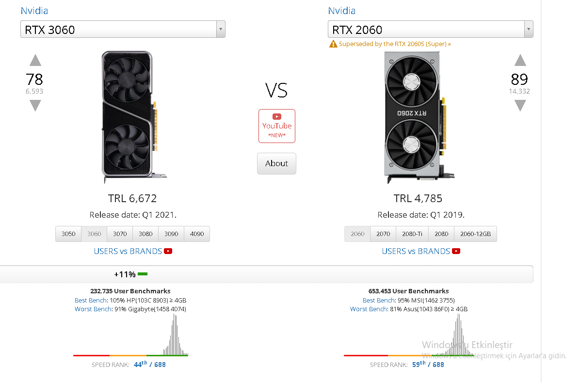
Task: Downvote the RTX 3060 with down arrow
Action: tap(35, 105)
